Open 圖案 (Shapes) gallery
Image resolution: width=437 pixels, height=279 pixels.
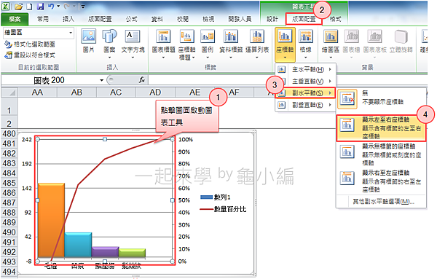coord(109,44)
